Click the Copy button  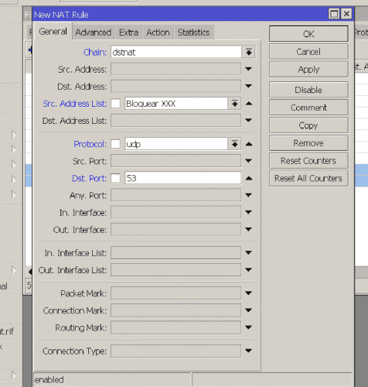pyautogui.click(x=308, y=125)
